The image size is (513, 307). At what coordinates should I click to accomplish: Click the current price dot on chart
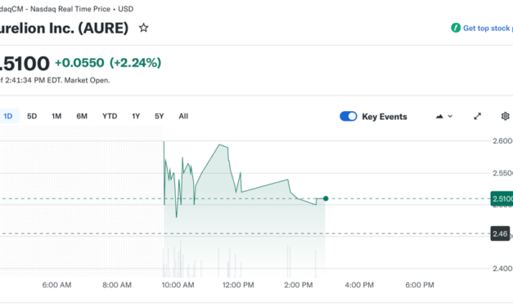(326, 198)
